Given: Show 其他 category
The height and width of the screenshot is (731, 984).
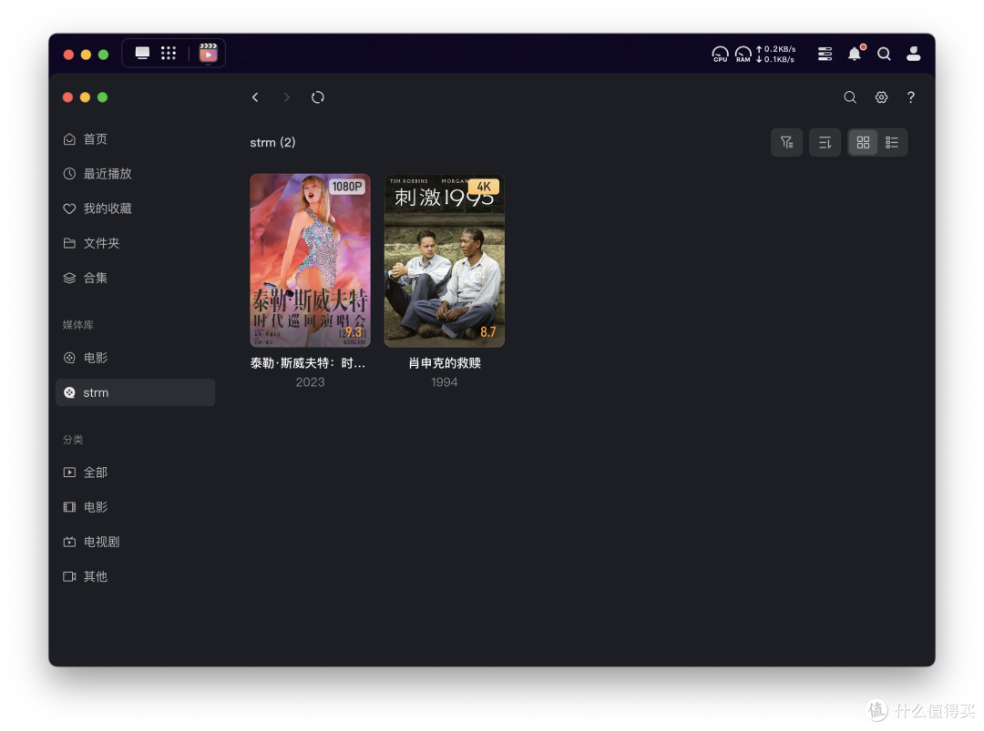Looking at the screenshot, I should click(x=136, y=576).
